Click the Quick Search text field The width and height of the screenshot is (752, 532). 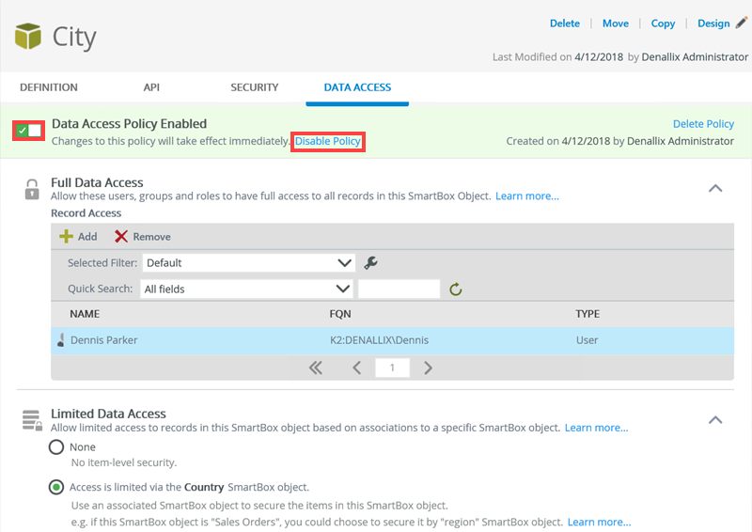click(399, 289)
